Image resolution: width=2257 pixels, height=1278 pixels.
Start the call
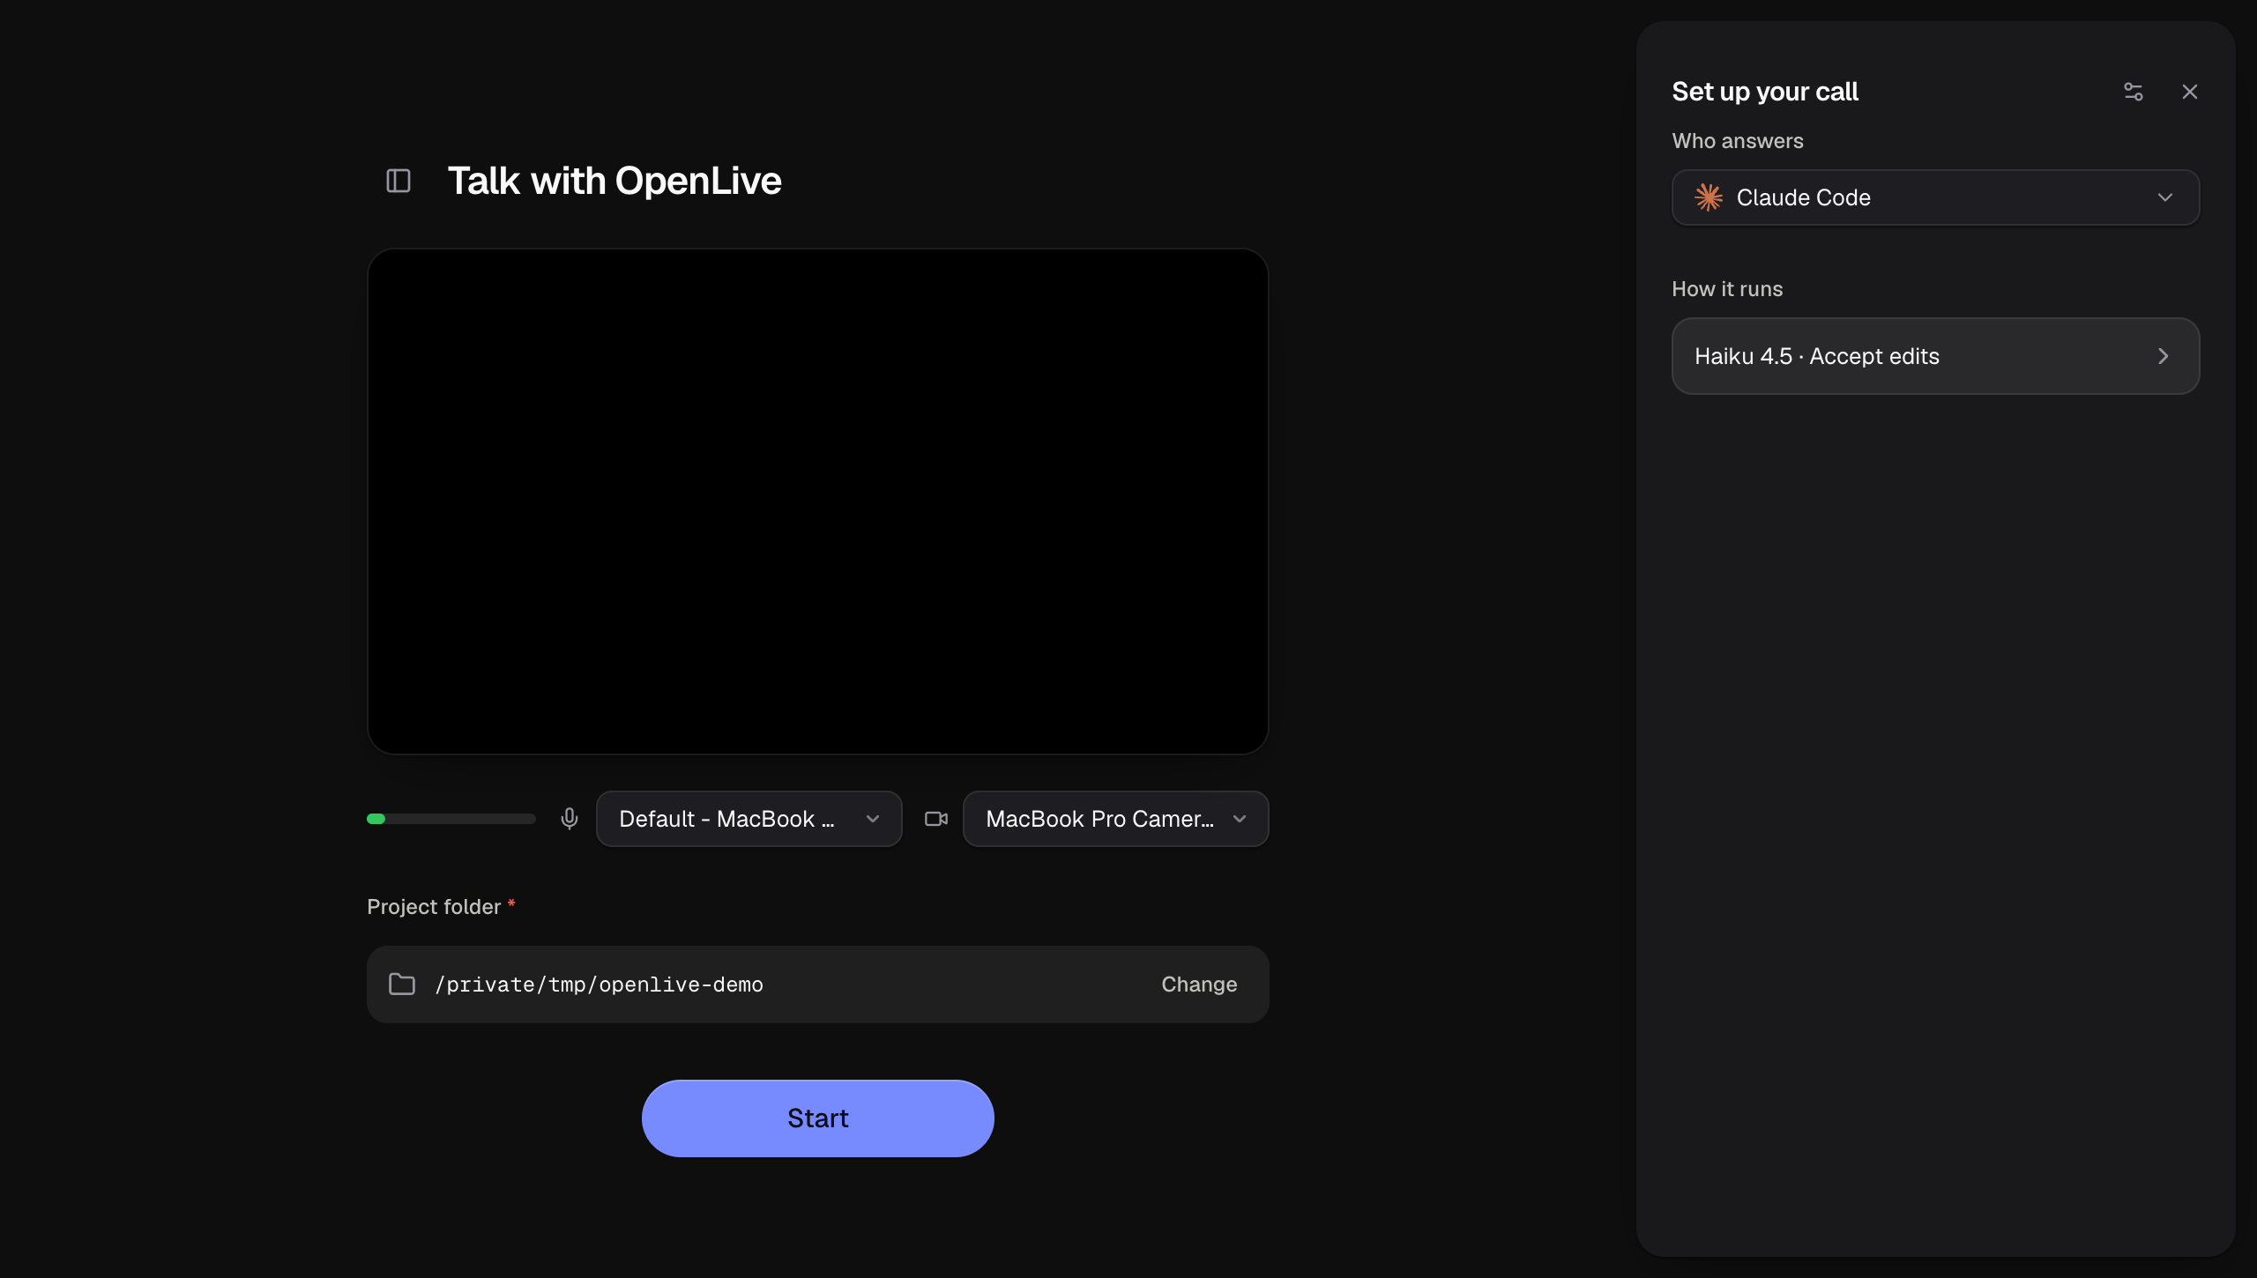tap(818, 1118)
